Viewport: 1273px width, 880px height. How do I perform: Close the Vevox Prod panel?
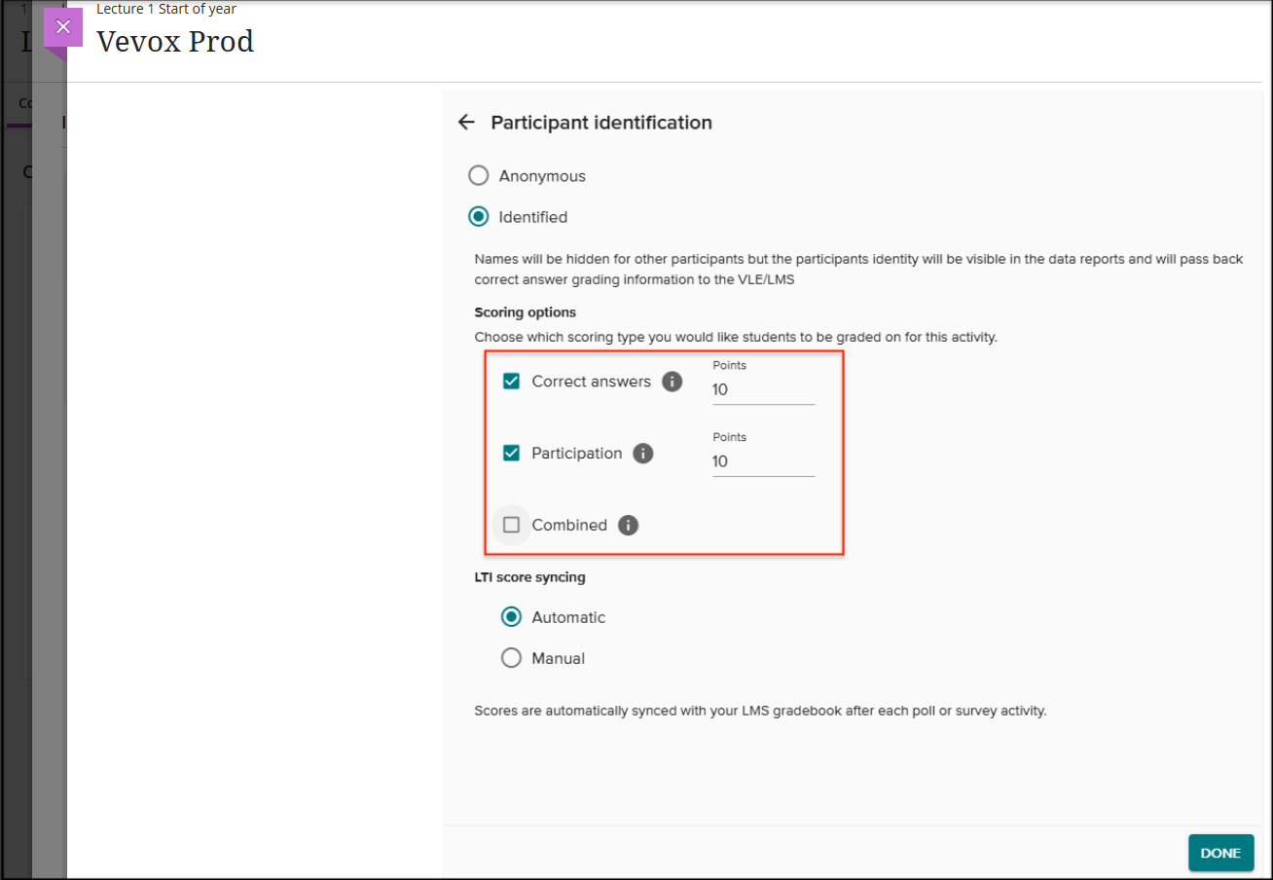[x=63, y=27]
